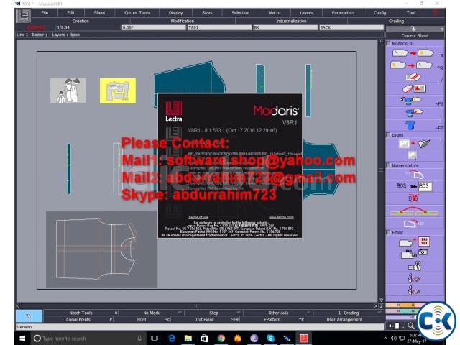Open the No Mark dropdown

[151, 313]
